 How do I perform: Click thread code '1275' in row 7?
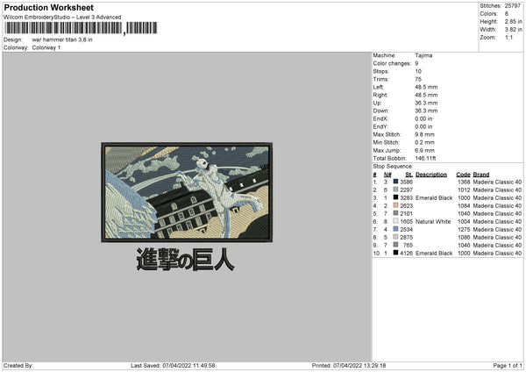pyautogui.click(x=464, y=229)
